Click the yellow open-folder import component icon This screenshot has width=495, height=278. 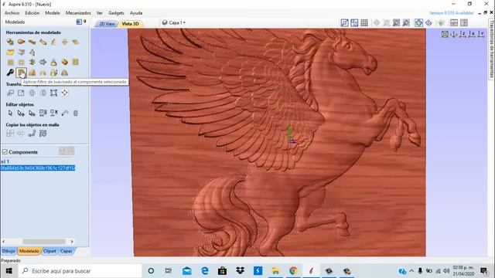coord(10,52)
